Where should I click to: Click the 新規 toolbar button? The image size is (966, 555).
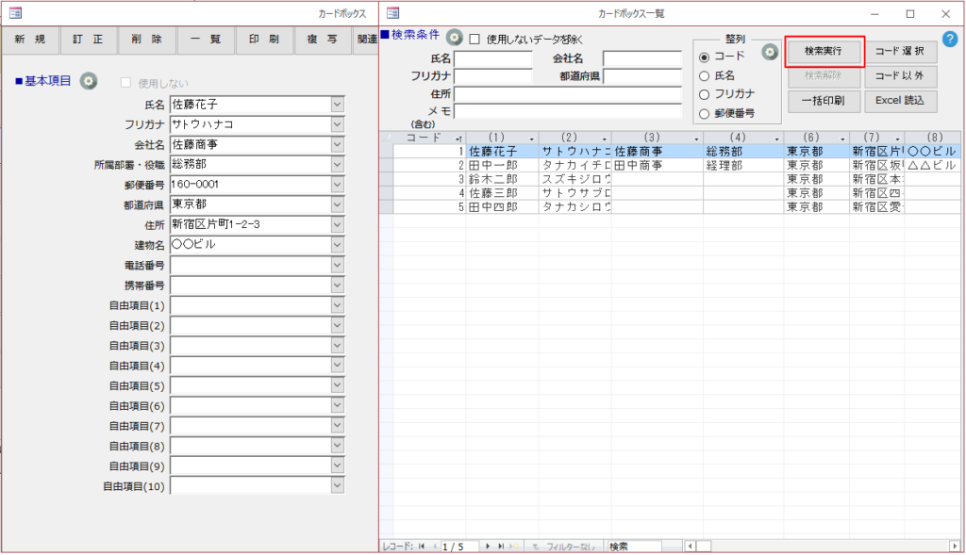30,41
